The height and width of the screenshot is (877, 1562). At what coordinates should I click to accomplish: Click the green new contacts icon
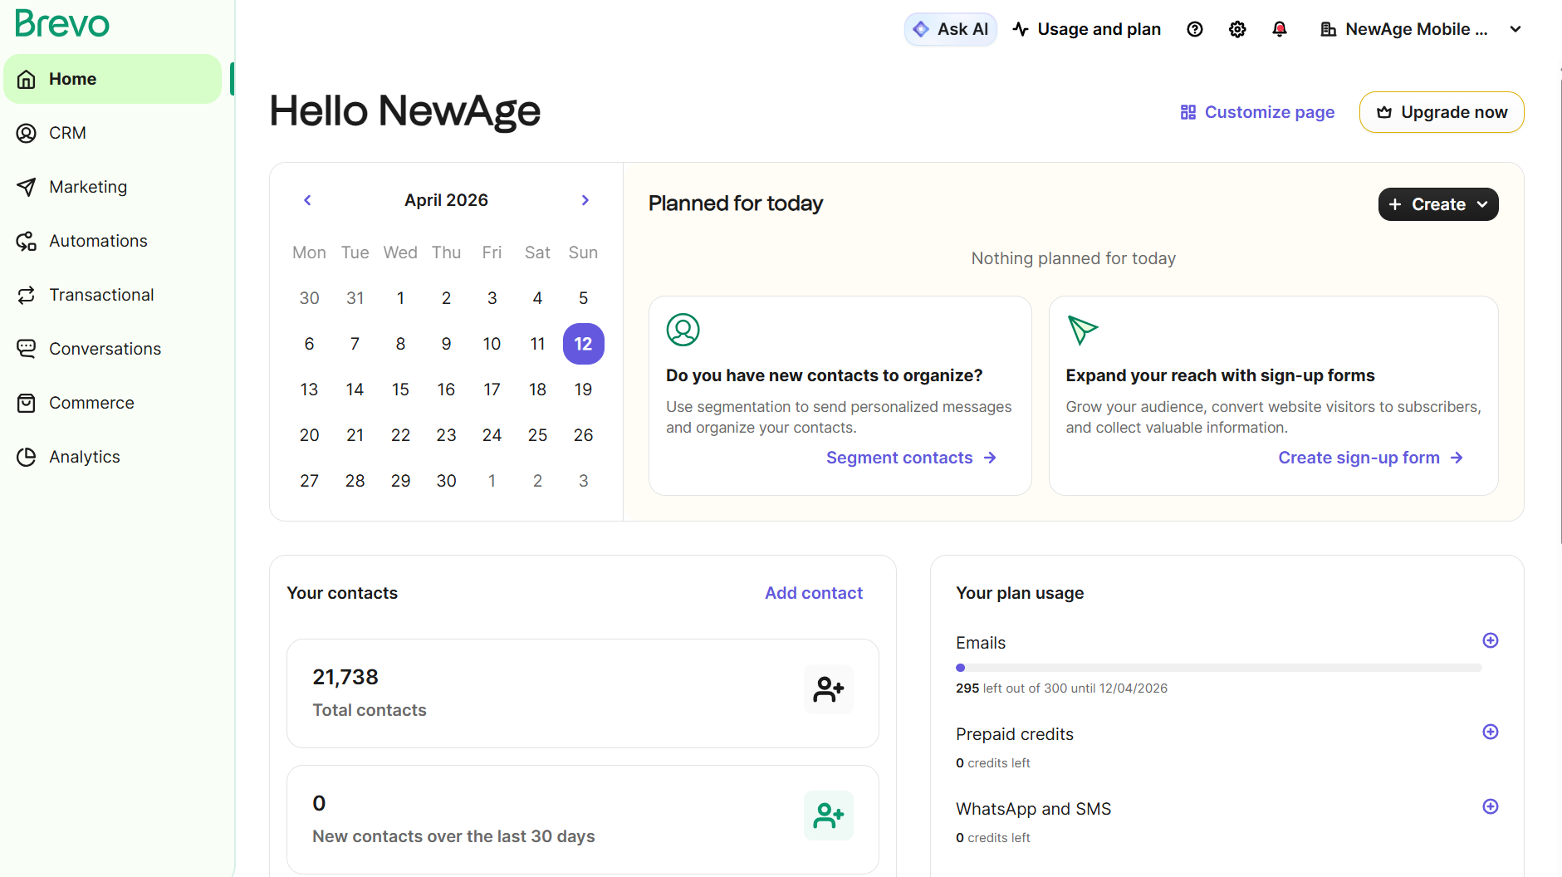828,816
